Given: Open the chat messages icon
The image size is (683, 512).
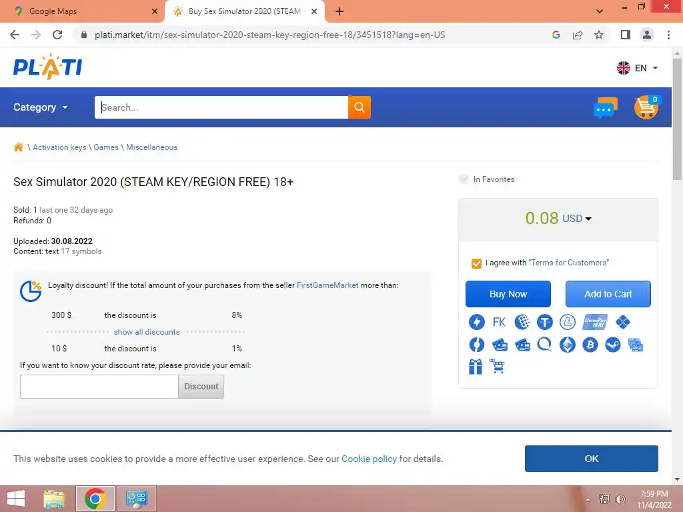Looking at the screenshot, I should tap(606, 107).
